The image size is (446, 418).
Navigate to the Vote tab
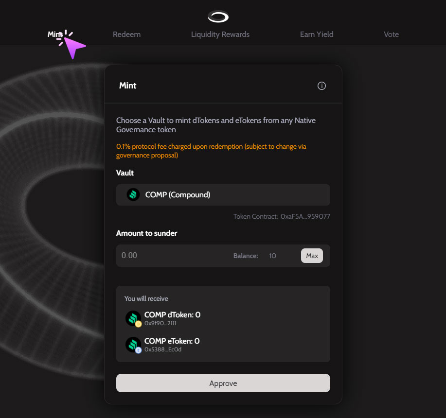pyautogui.click(x=391, y=35)
